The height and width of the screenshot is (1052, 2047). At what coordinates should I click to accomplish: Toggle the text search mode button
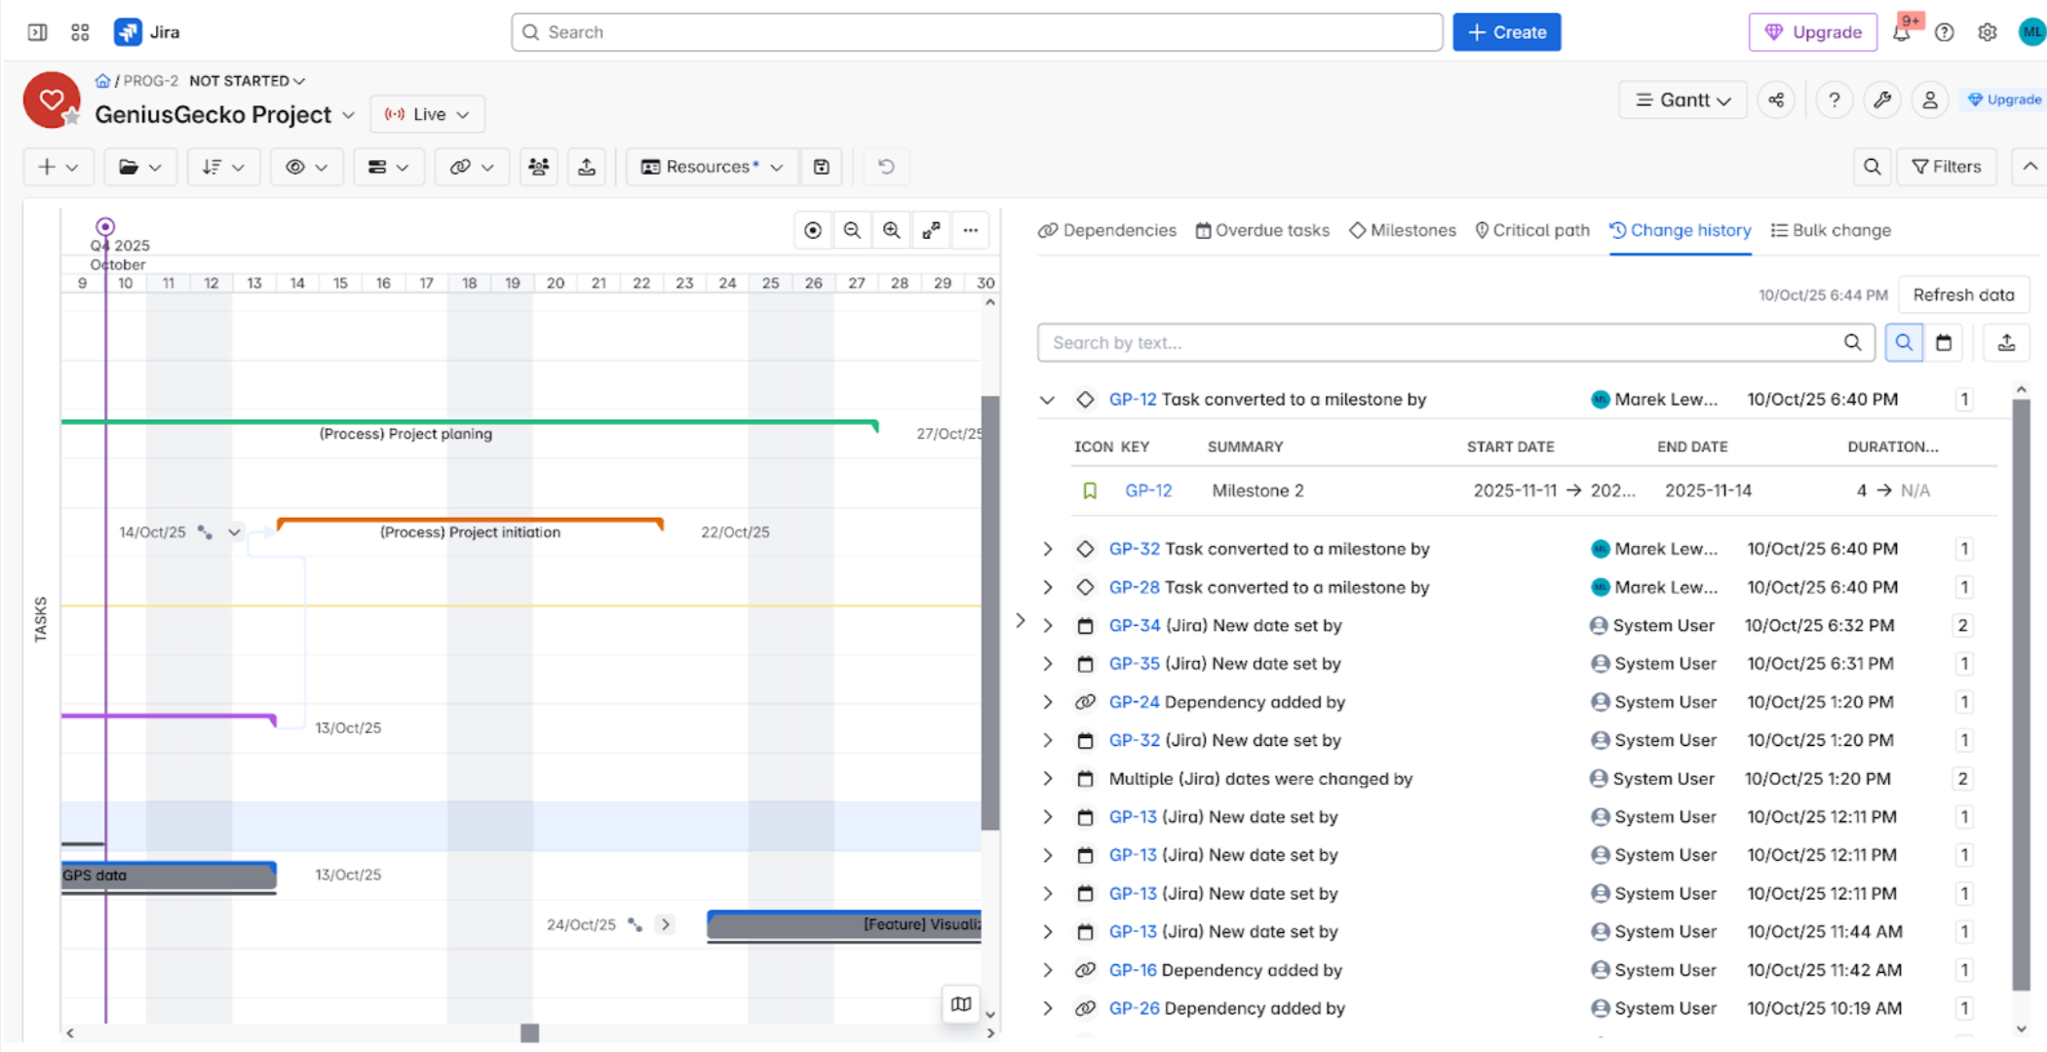(1904, 342)
